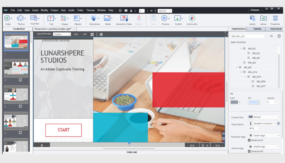285x163 pixels.
Task: Open the Custom layout dropdown
Action: [62, 34]
